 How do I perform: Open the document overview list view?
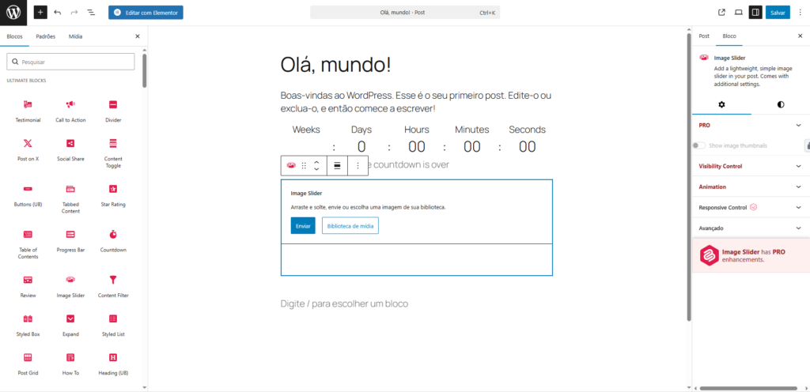pyautogui.click(x=91, y=13)
